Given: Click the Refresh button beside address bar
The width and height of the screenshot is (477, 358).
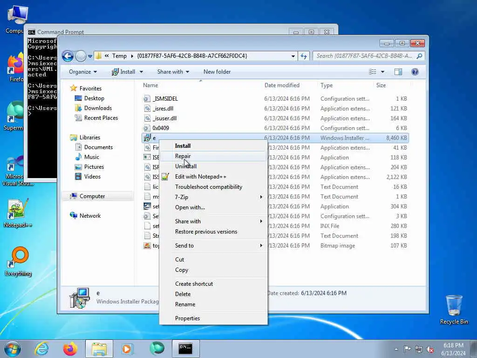Looking at the screenshot, I should coord(304,56).
